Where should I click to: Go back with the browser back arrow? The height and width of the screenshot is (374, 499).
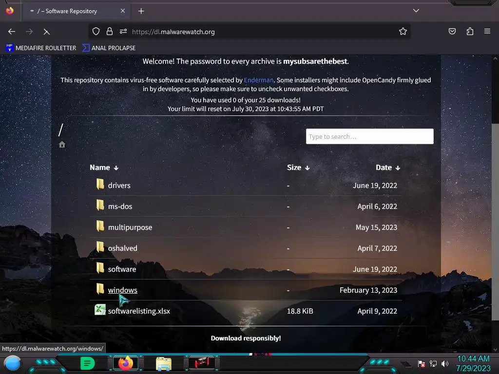coord(12,32)
